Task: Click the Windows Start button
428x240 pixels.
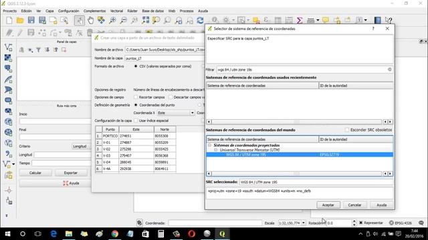Action: point(7,234)
